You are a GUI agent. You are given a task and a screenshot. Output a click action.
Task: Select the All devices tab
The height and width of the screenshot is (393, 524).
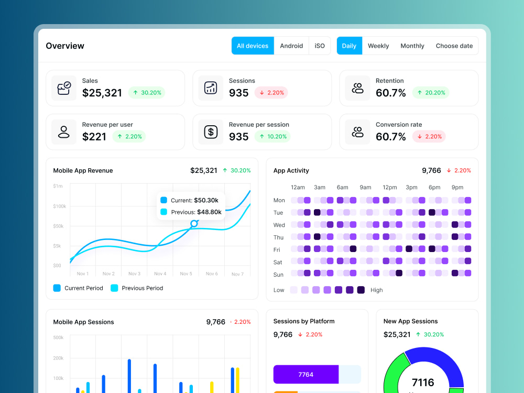point(253,46)
